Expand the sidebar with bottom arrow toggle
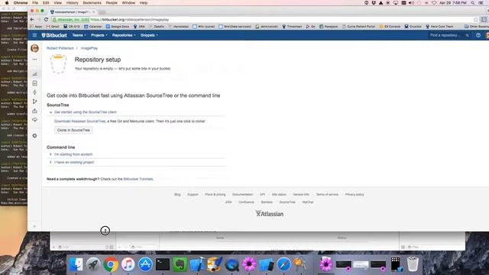 tap(34, 226)
